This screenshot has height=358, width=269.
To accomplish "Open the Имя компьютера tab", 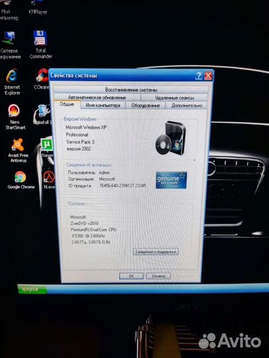I will pyautogui.click(x=103, y=105).
